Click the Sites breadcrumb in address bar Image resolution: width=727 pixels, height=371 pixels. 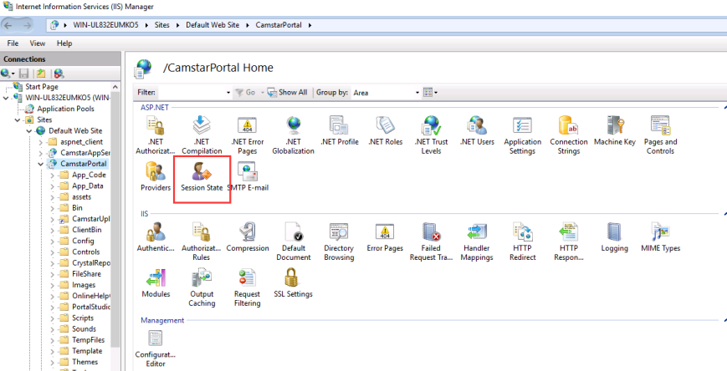tap(161, 25)
